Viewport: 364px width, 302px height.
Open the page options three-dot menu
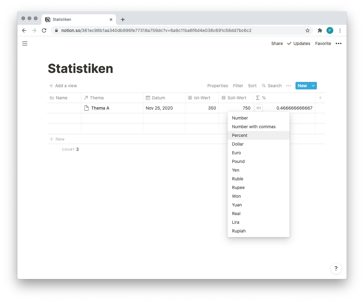(x=339, y=43)
